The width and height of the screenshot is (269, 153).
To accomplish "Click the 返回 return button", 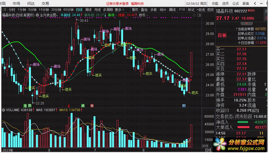I will 210,10.
